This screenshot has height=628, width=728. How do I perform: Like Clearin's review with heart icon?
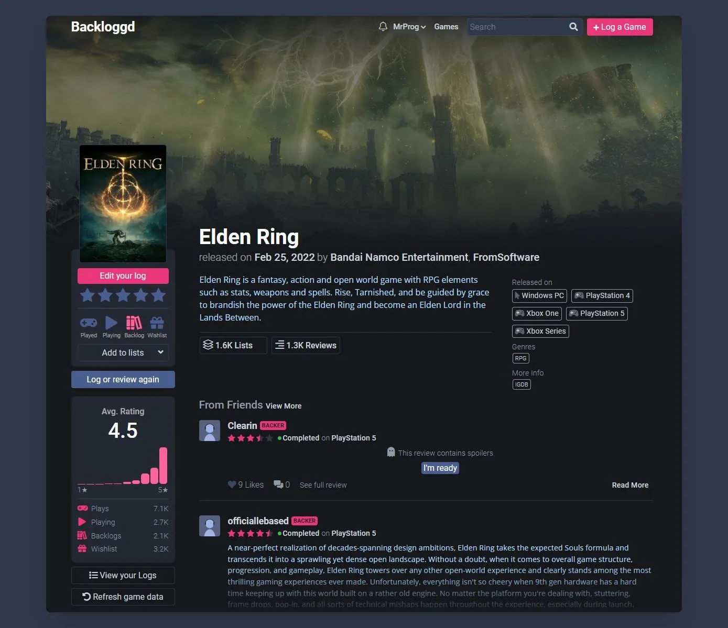[x=232, y=484]
